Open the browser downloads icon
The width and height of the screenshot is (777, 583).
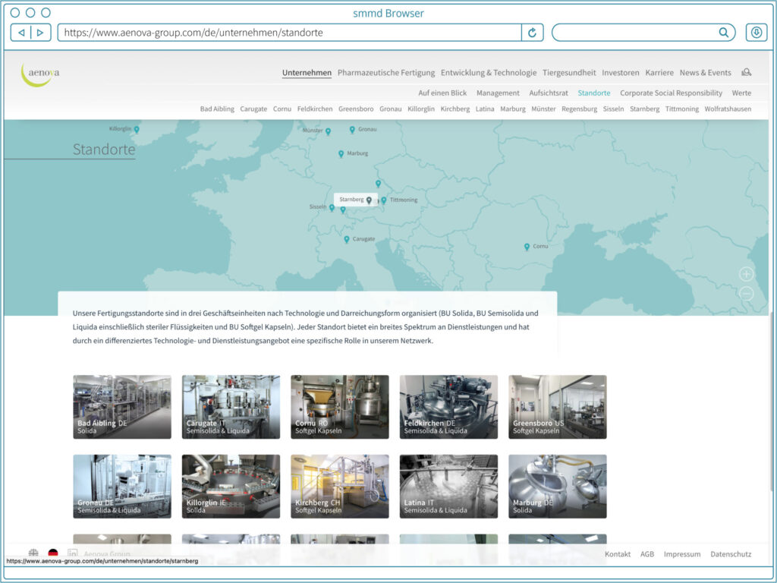click(757, 33)
